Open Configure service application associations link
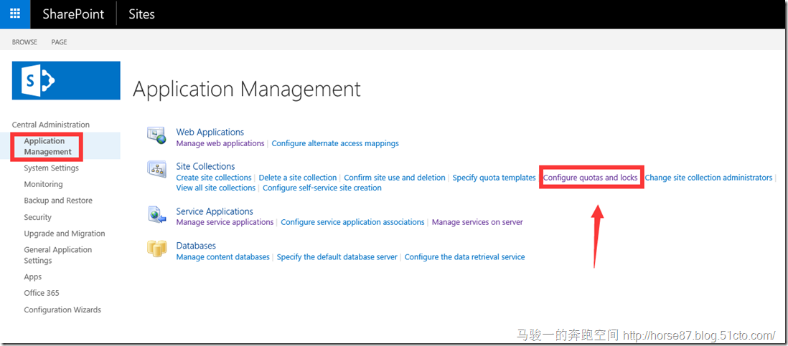Viewport: 788px width, 346px height. click(x=353, y=221)
